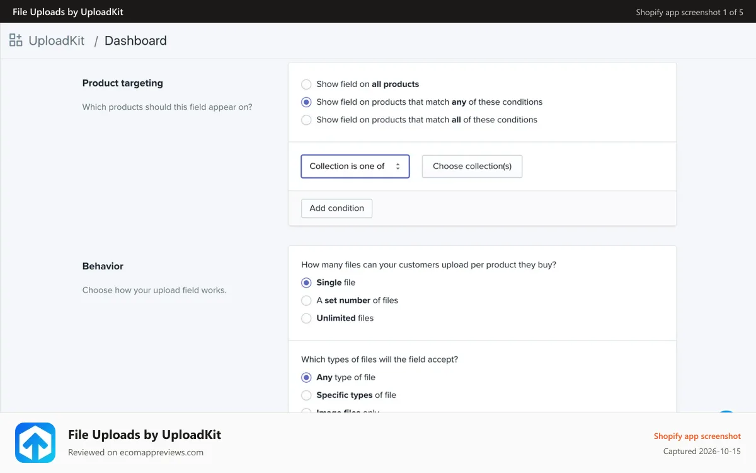The height and width of the screenshot is (473, 756).
Task: Click 'Reviewed on ecomappreviews.com' text
Action: (135, 452)
